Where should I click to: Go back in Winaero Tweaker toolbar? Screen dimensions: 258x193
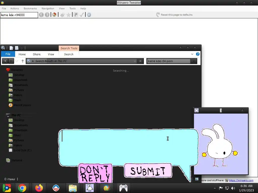coord(41,15)
